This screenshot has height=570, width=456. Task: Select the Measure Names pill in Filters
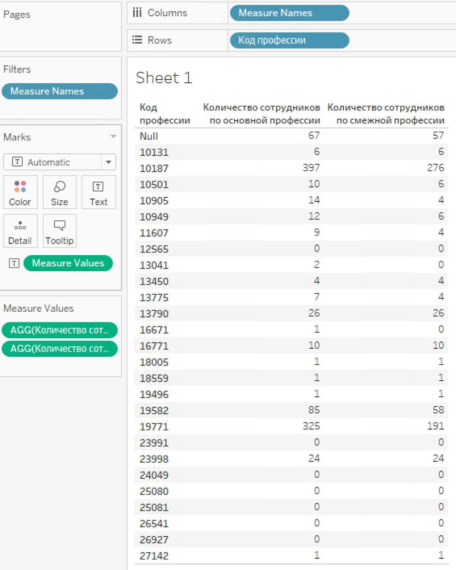60,91
